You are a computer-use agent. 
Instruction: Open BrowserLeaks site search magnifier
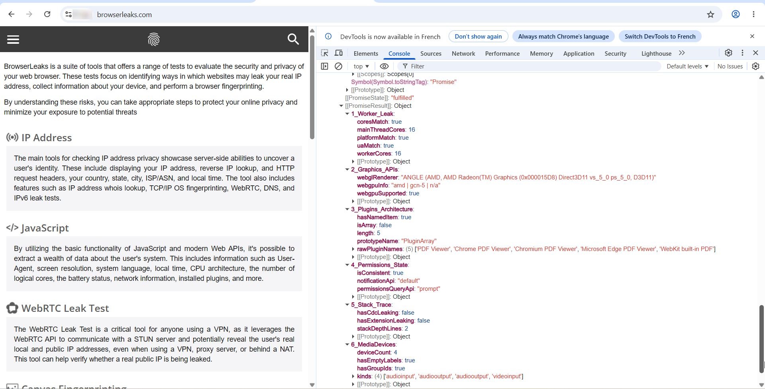(293, 39)
